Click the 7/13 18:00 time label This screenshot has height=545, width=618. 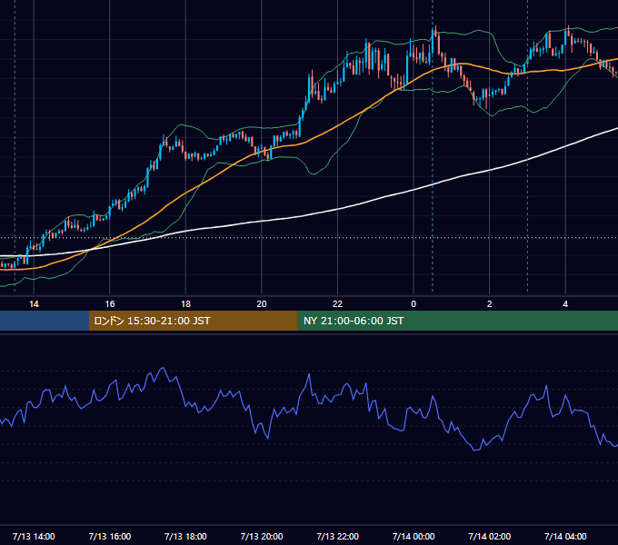[x=185, y=536]
